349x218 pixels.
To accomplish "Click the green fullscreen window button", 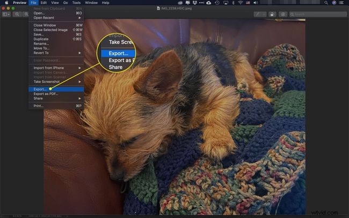I will [x=13, y=8].
